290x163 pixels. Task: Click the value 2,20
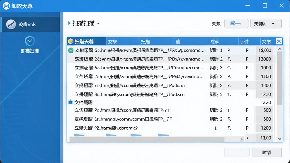[267, 102]
